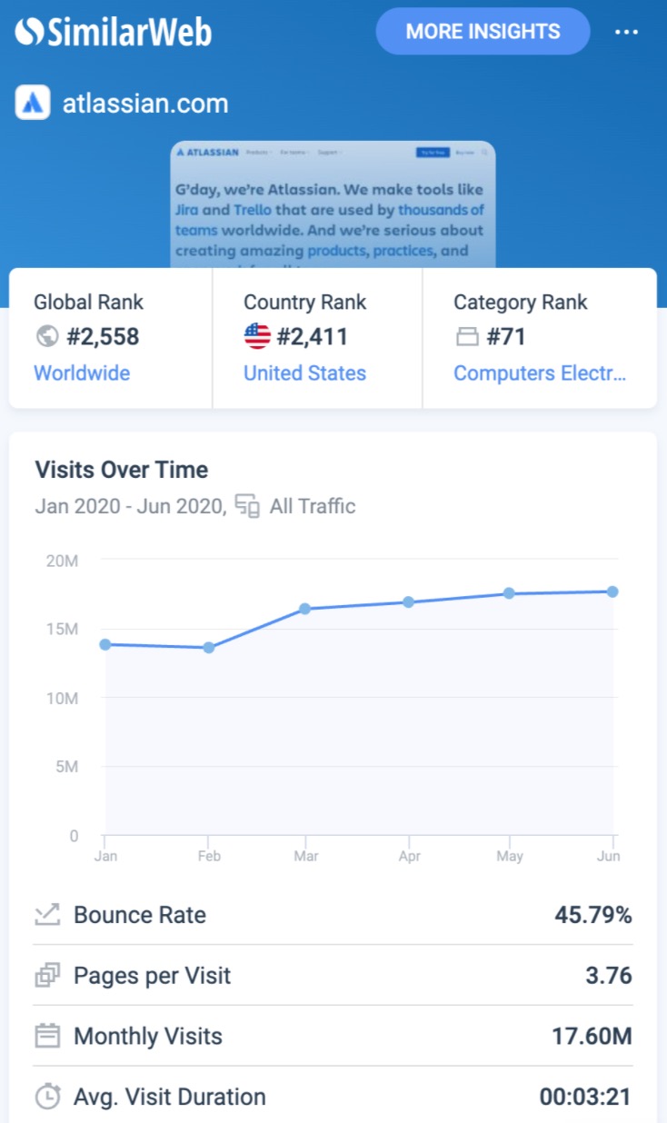Click the globe icon by Global Rank

pos(46,337)
